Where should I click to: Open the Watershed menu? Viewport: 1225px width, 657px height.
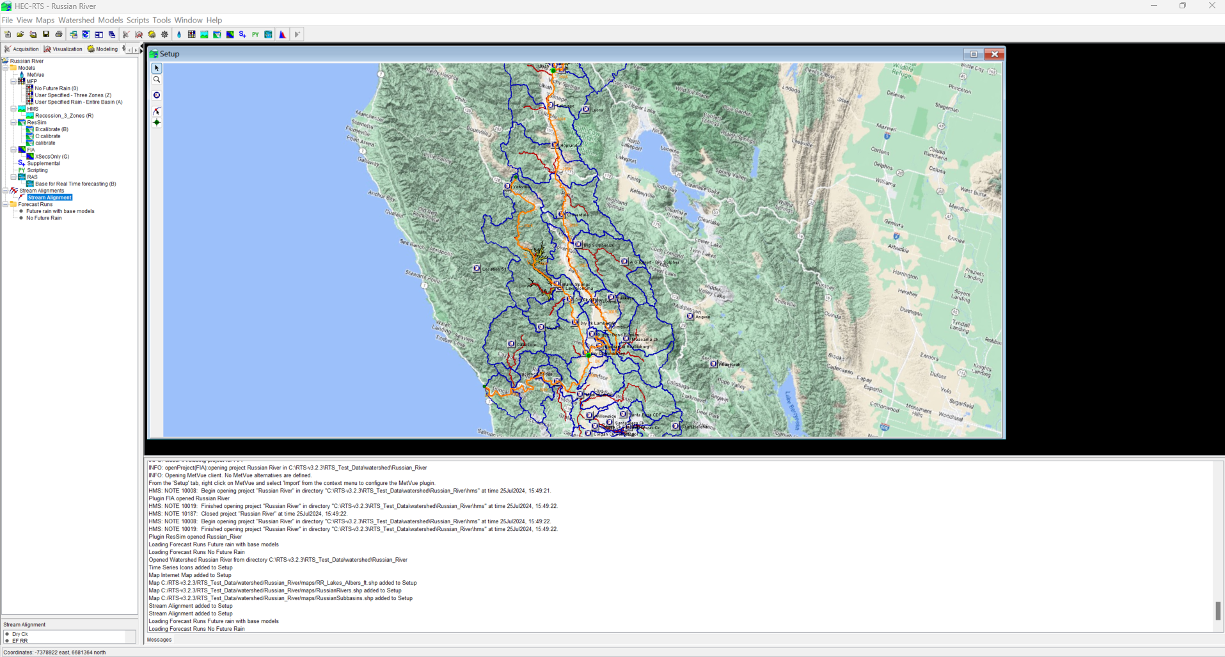76,20
